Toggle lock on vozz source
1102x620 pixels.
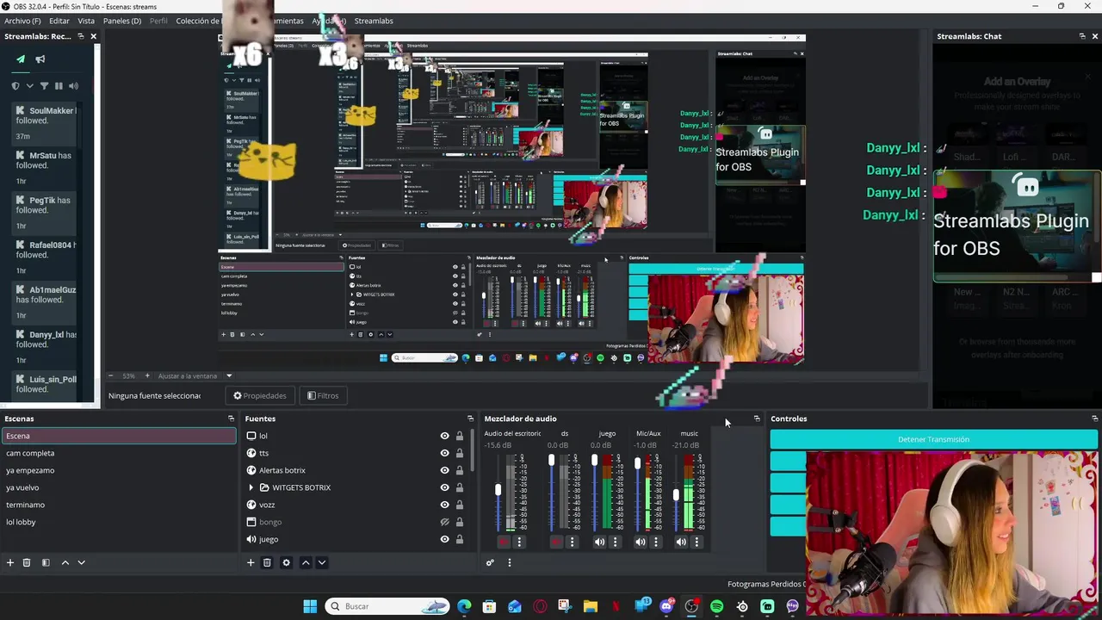point(459,505)
